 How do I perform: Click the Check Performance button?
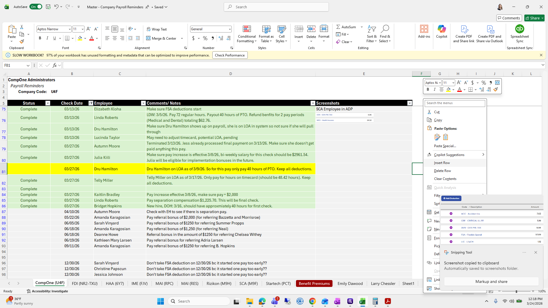pyautogui.click(x=230, y=55)
